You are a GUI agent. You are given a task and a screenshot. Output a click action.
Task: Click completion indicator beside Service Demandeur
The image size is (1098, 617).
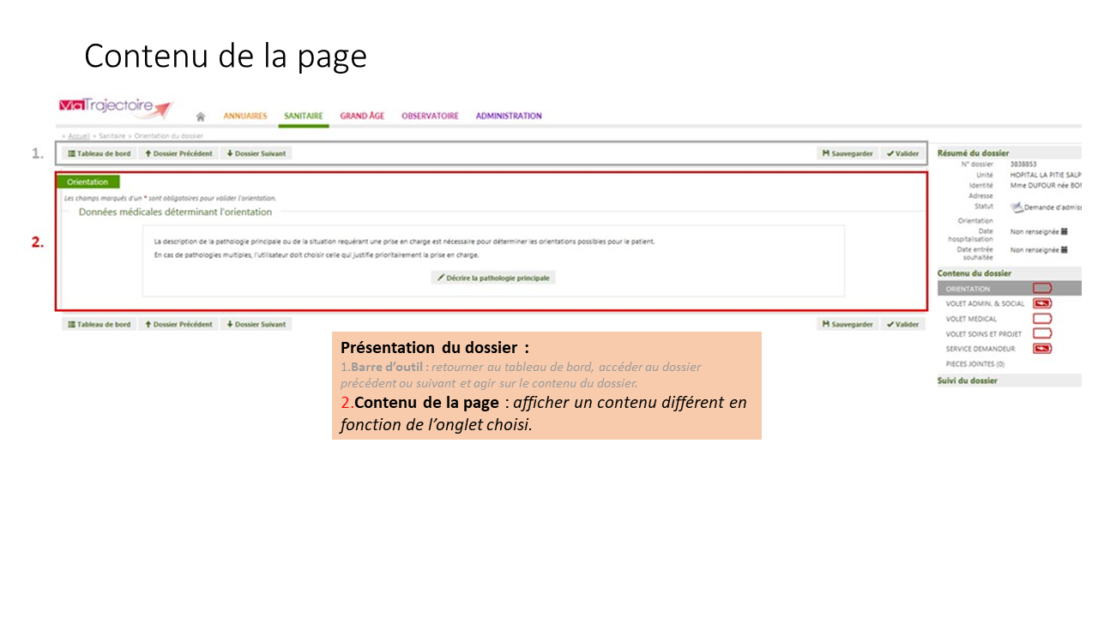coord(1042,349)
